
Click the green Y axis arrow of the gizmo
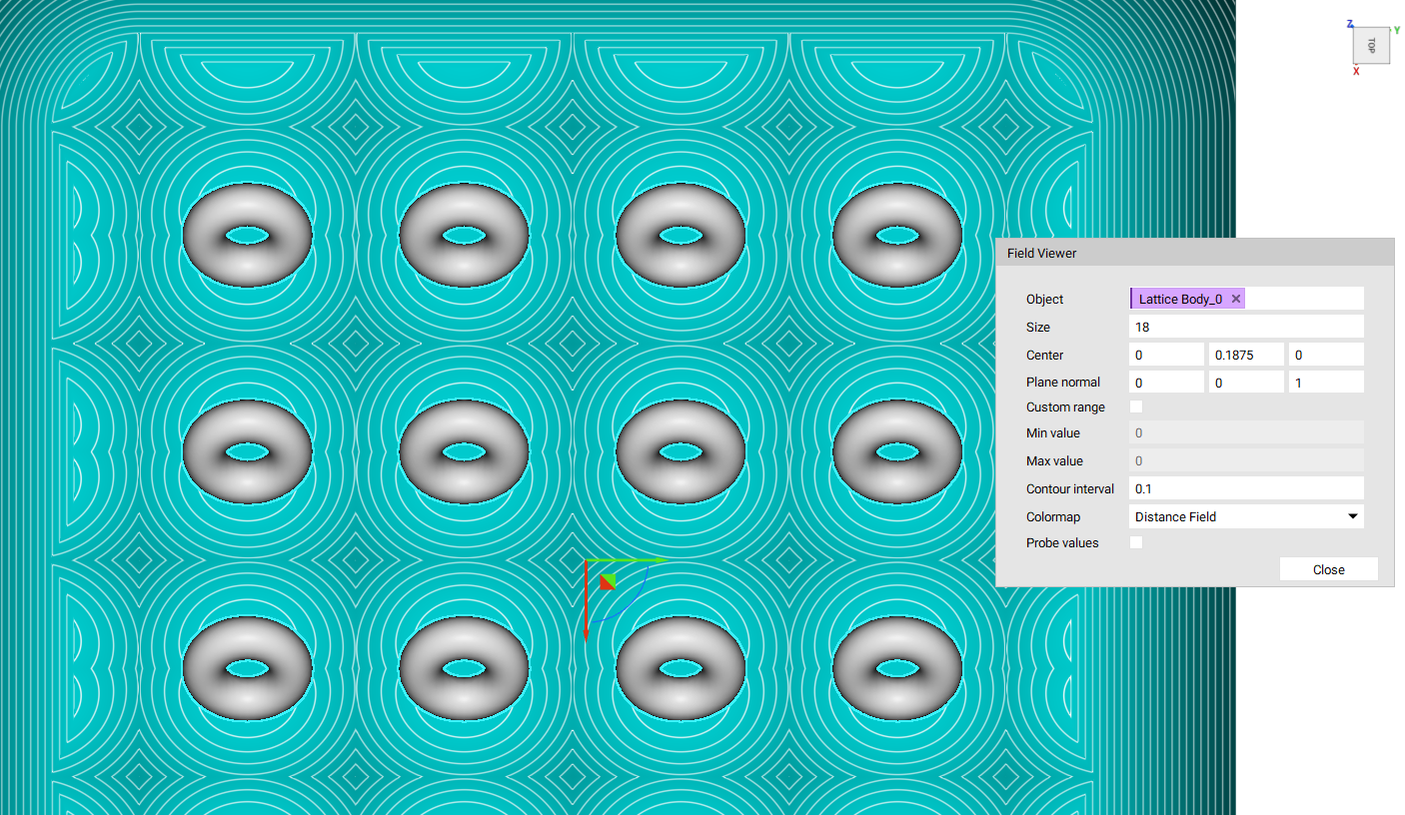(x=628, y=560)
